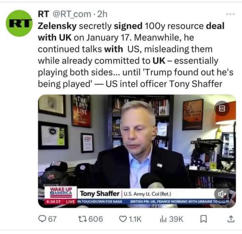242x234 pixels.
Task: Click the 1.1K likes count
Action: pyautogui.click(x=135, y=219)
